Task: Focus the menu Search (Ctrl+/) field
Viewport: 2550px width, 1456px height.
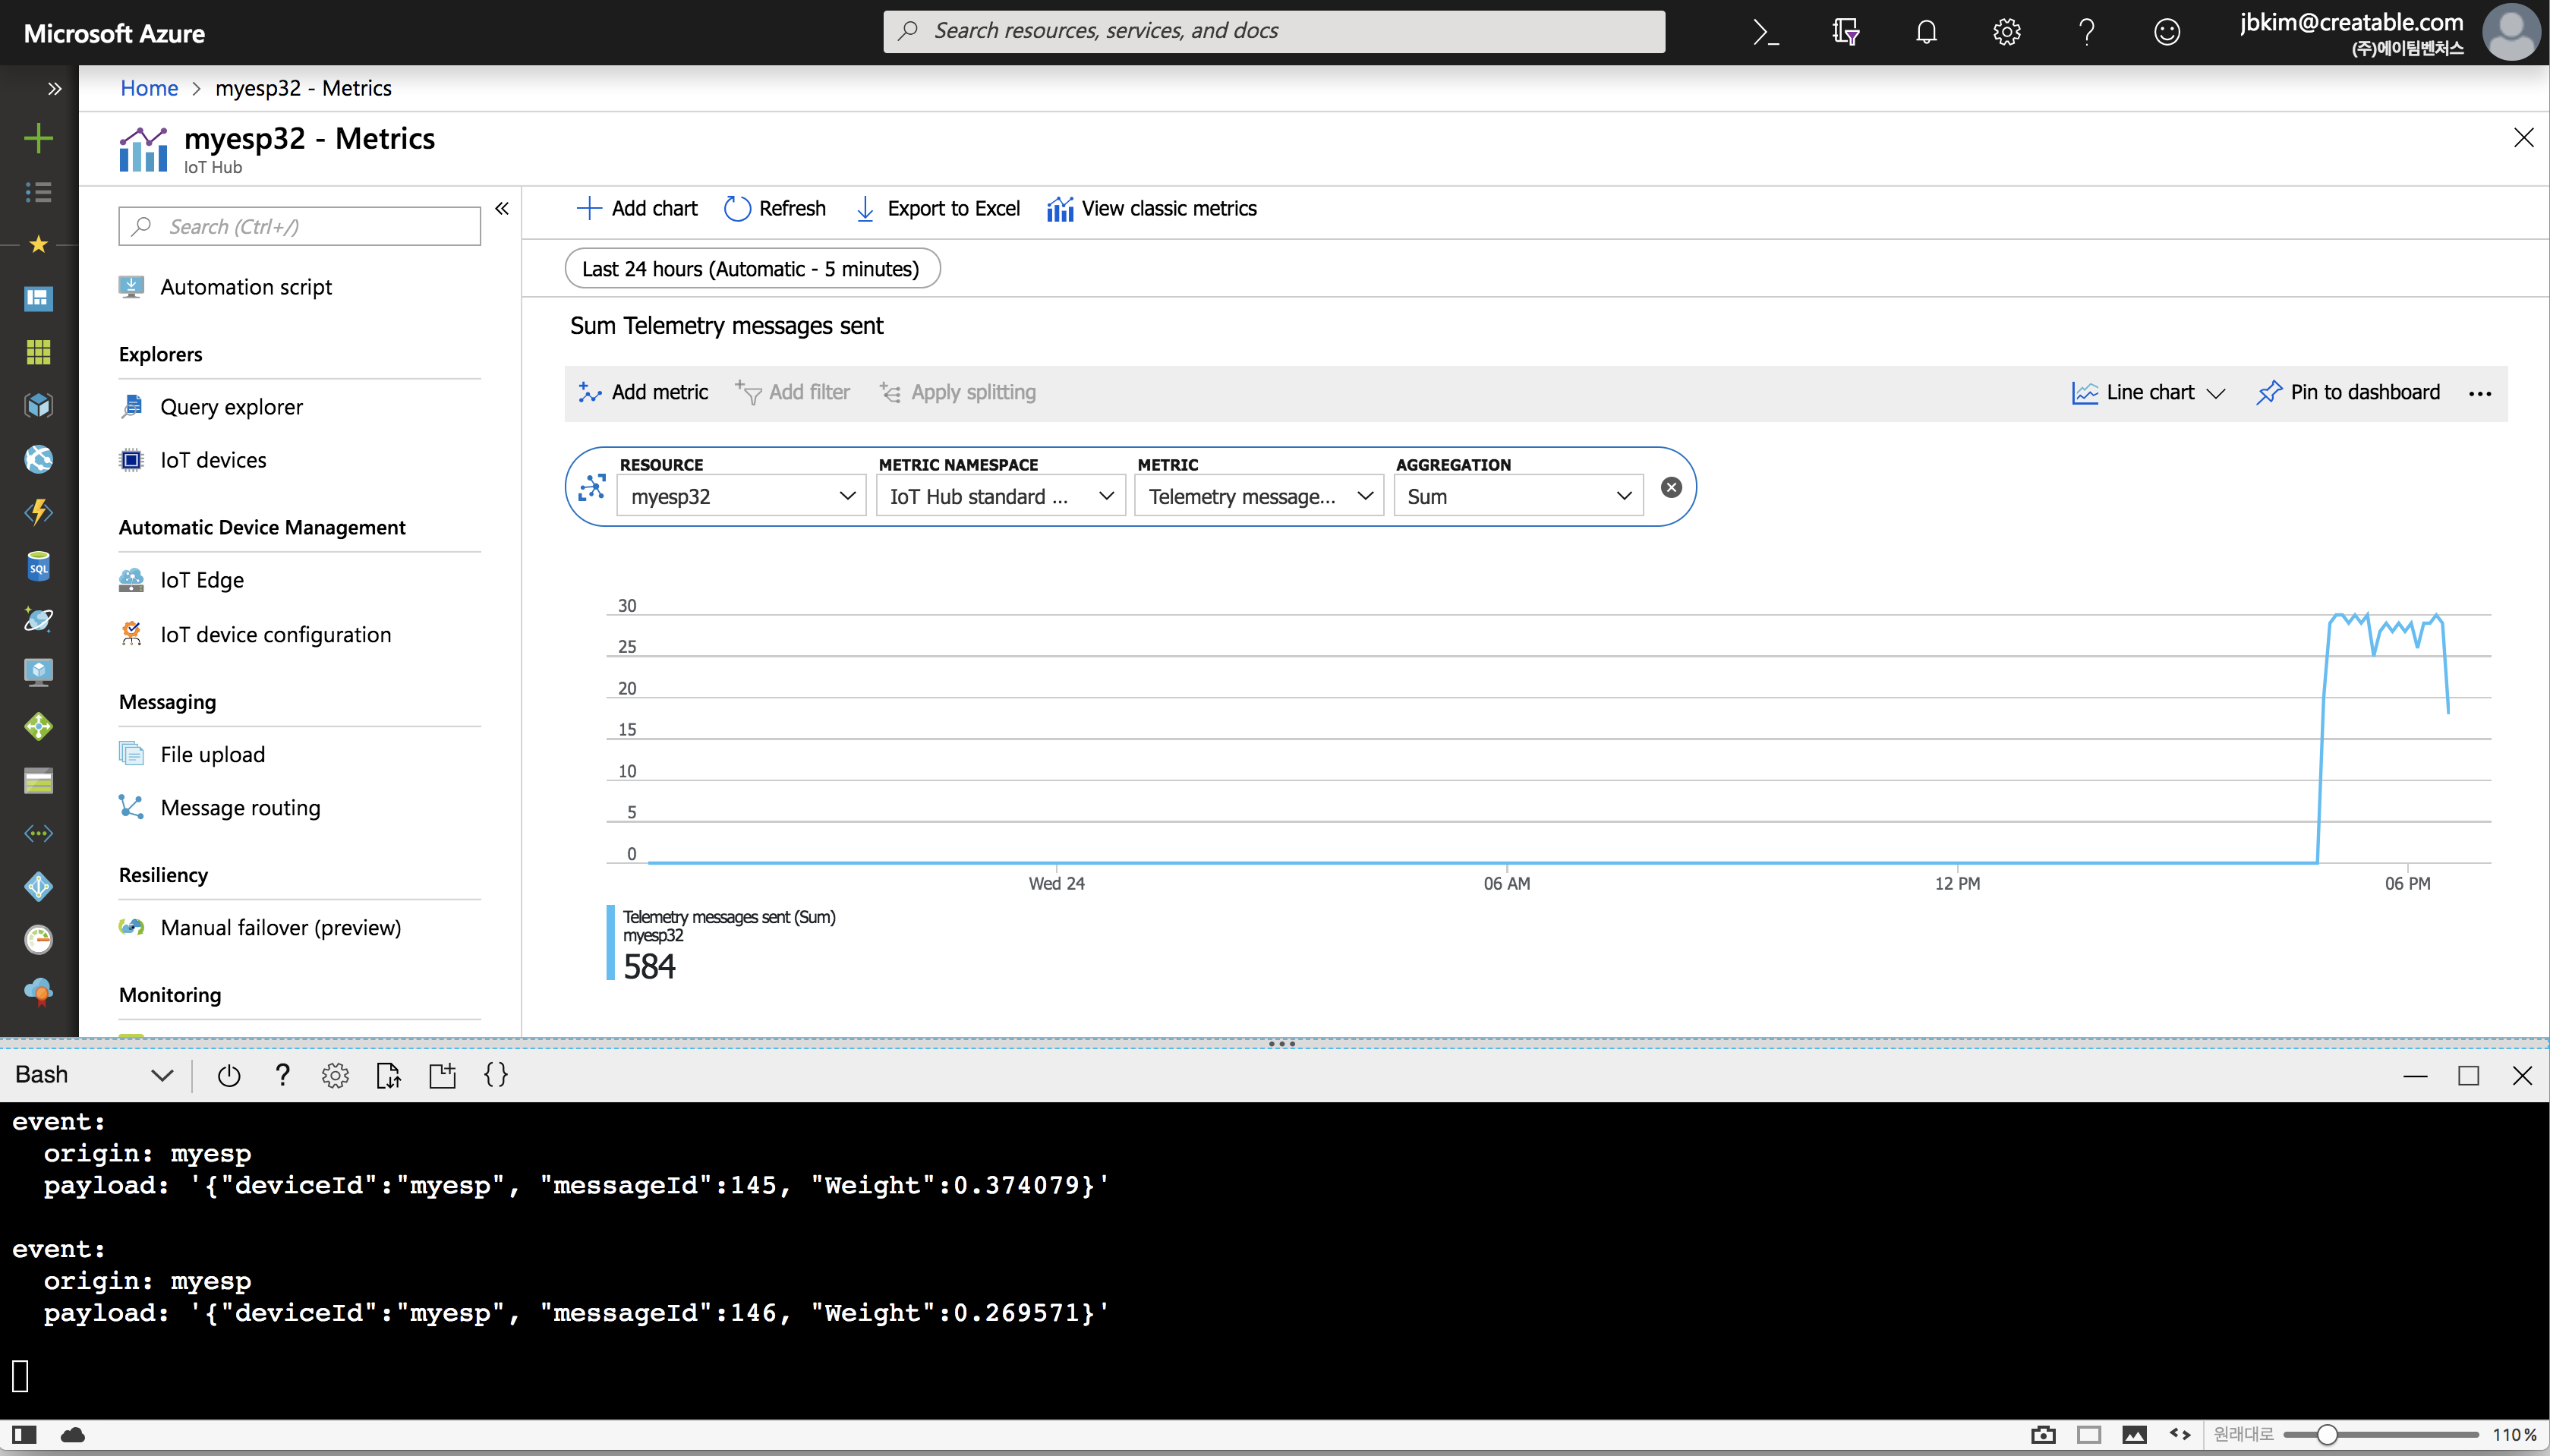Action: coord(299,226)
